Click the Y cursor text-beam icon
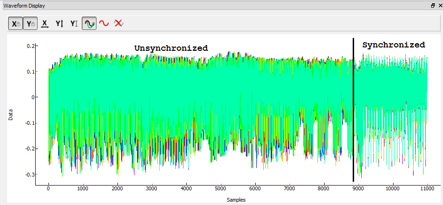The image size is (443, 205). click(x=74, y=23)
